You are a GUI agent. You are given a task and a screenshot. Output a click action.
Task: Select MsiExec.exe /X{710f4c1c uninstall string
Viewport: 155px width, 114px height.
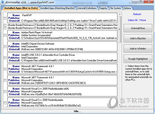coord(51,105)
